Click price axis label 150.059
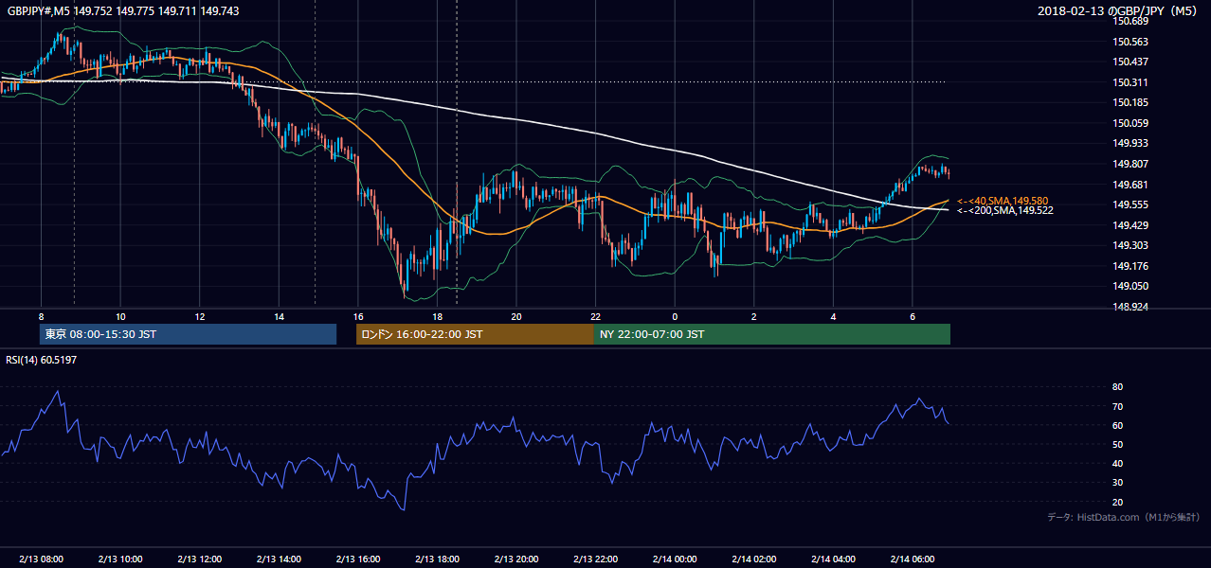The width and height of the screenshot is (1211, 568). click(1131, 123)
